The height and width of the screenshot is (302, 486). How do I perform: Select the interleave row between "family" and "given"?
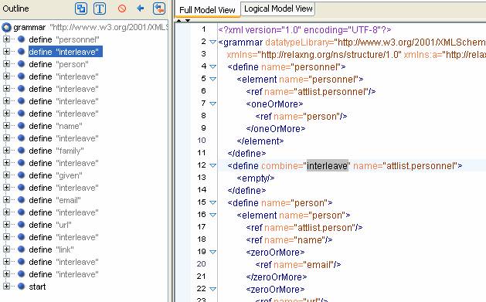pyautogui.click(x=63, y=163)
